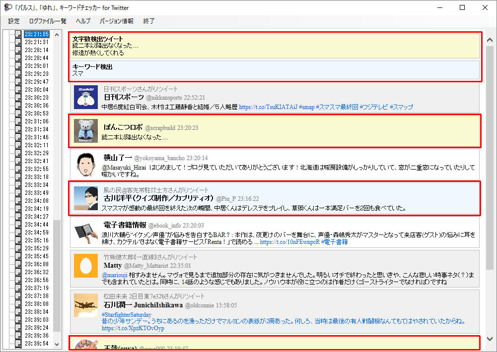Select the 23:38:08 log entry
497x352 pixels.
(x=37, y=303)
